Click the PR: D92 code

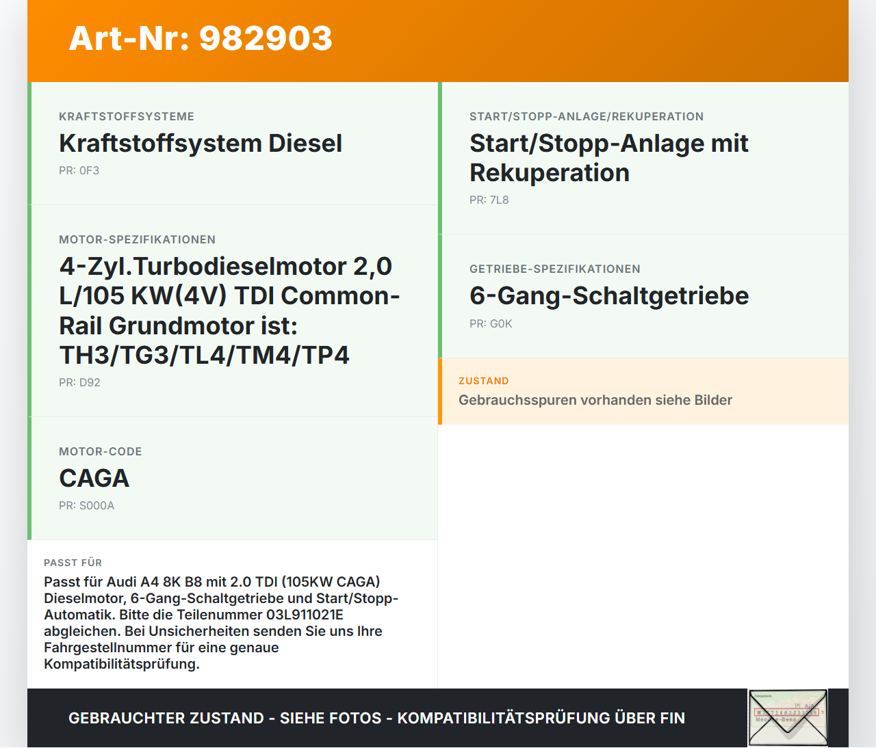[79, 382]
